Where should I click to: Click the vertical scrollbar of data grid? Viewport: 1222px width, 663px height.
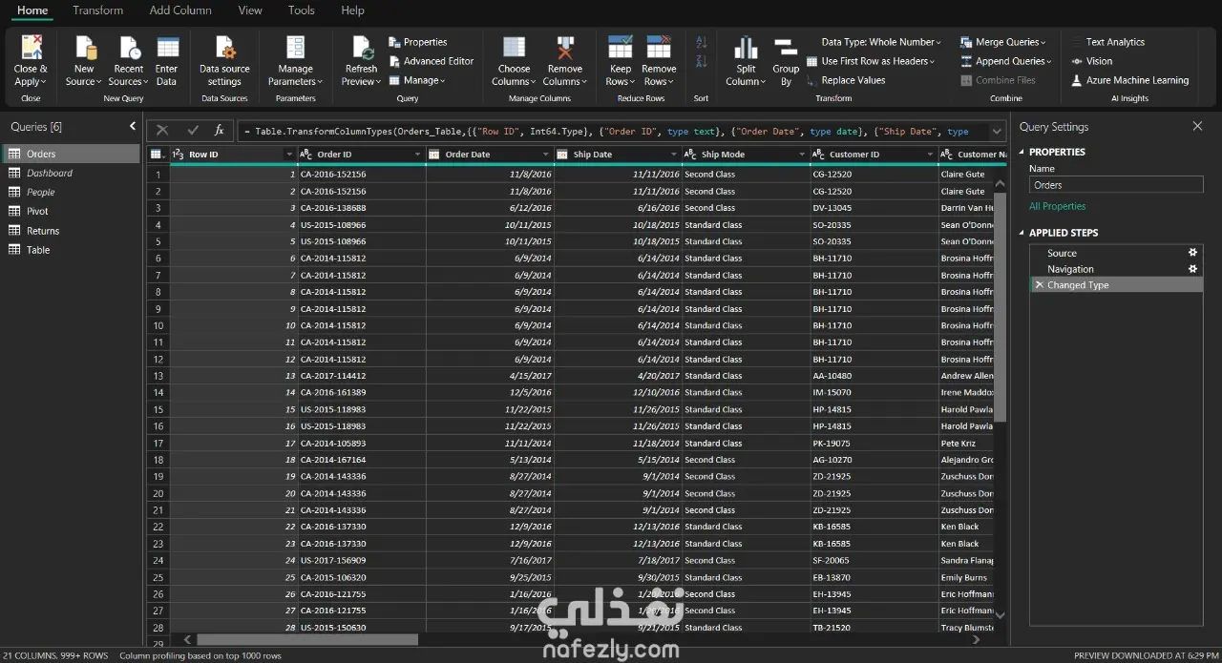(x=1000, y=306)
